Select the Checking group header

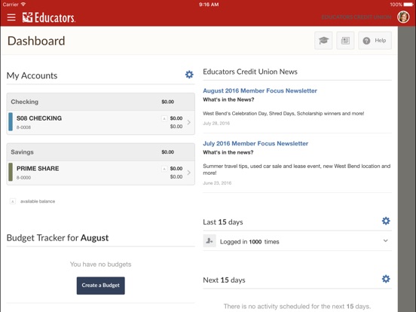click(x=100, y=102)
